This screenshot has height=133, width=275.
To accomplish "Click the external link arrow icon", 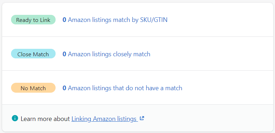I will tap(142, 118).
